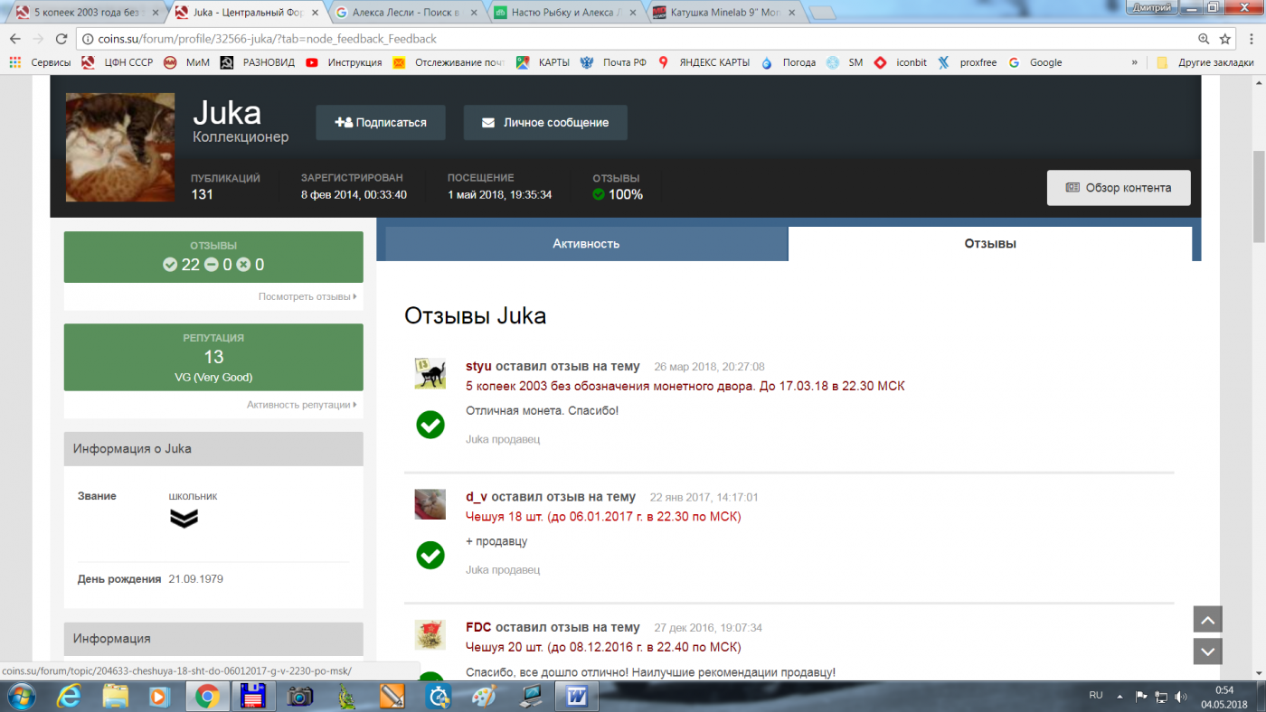Open the Другие закладки folder
This screenshot has width=1266, height=712.
(1205, 62)
